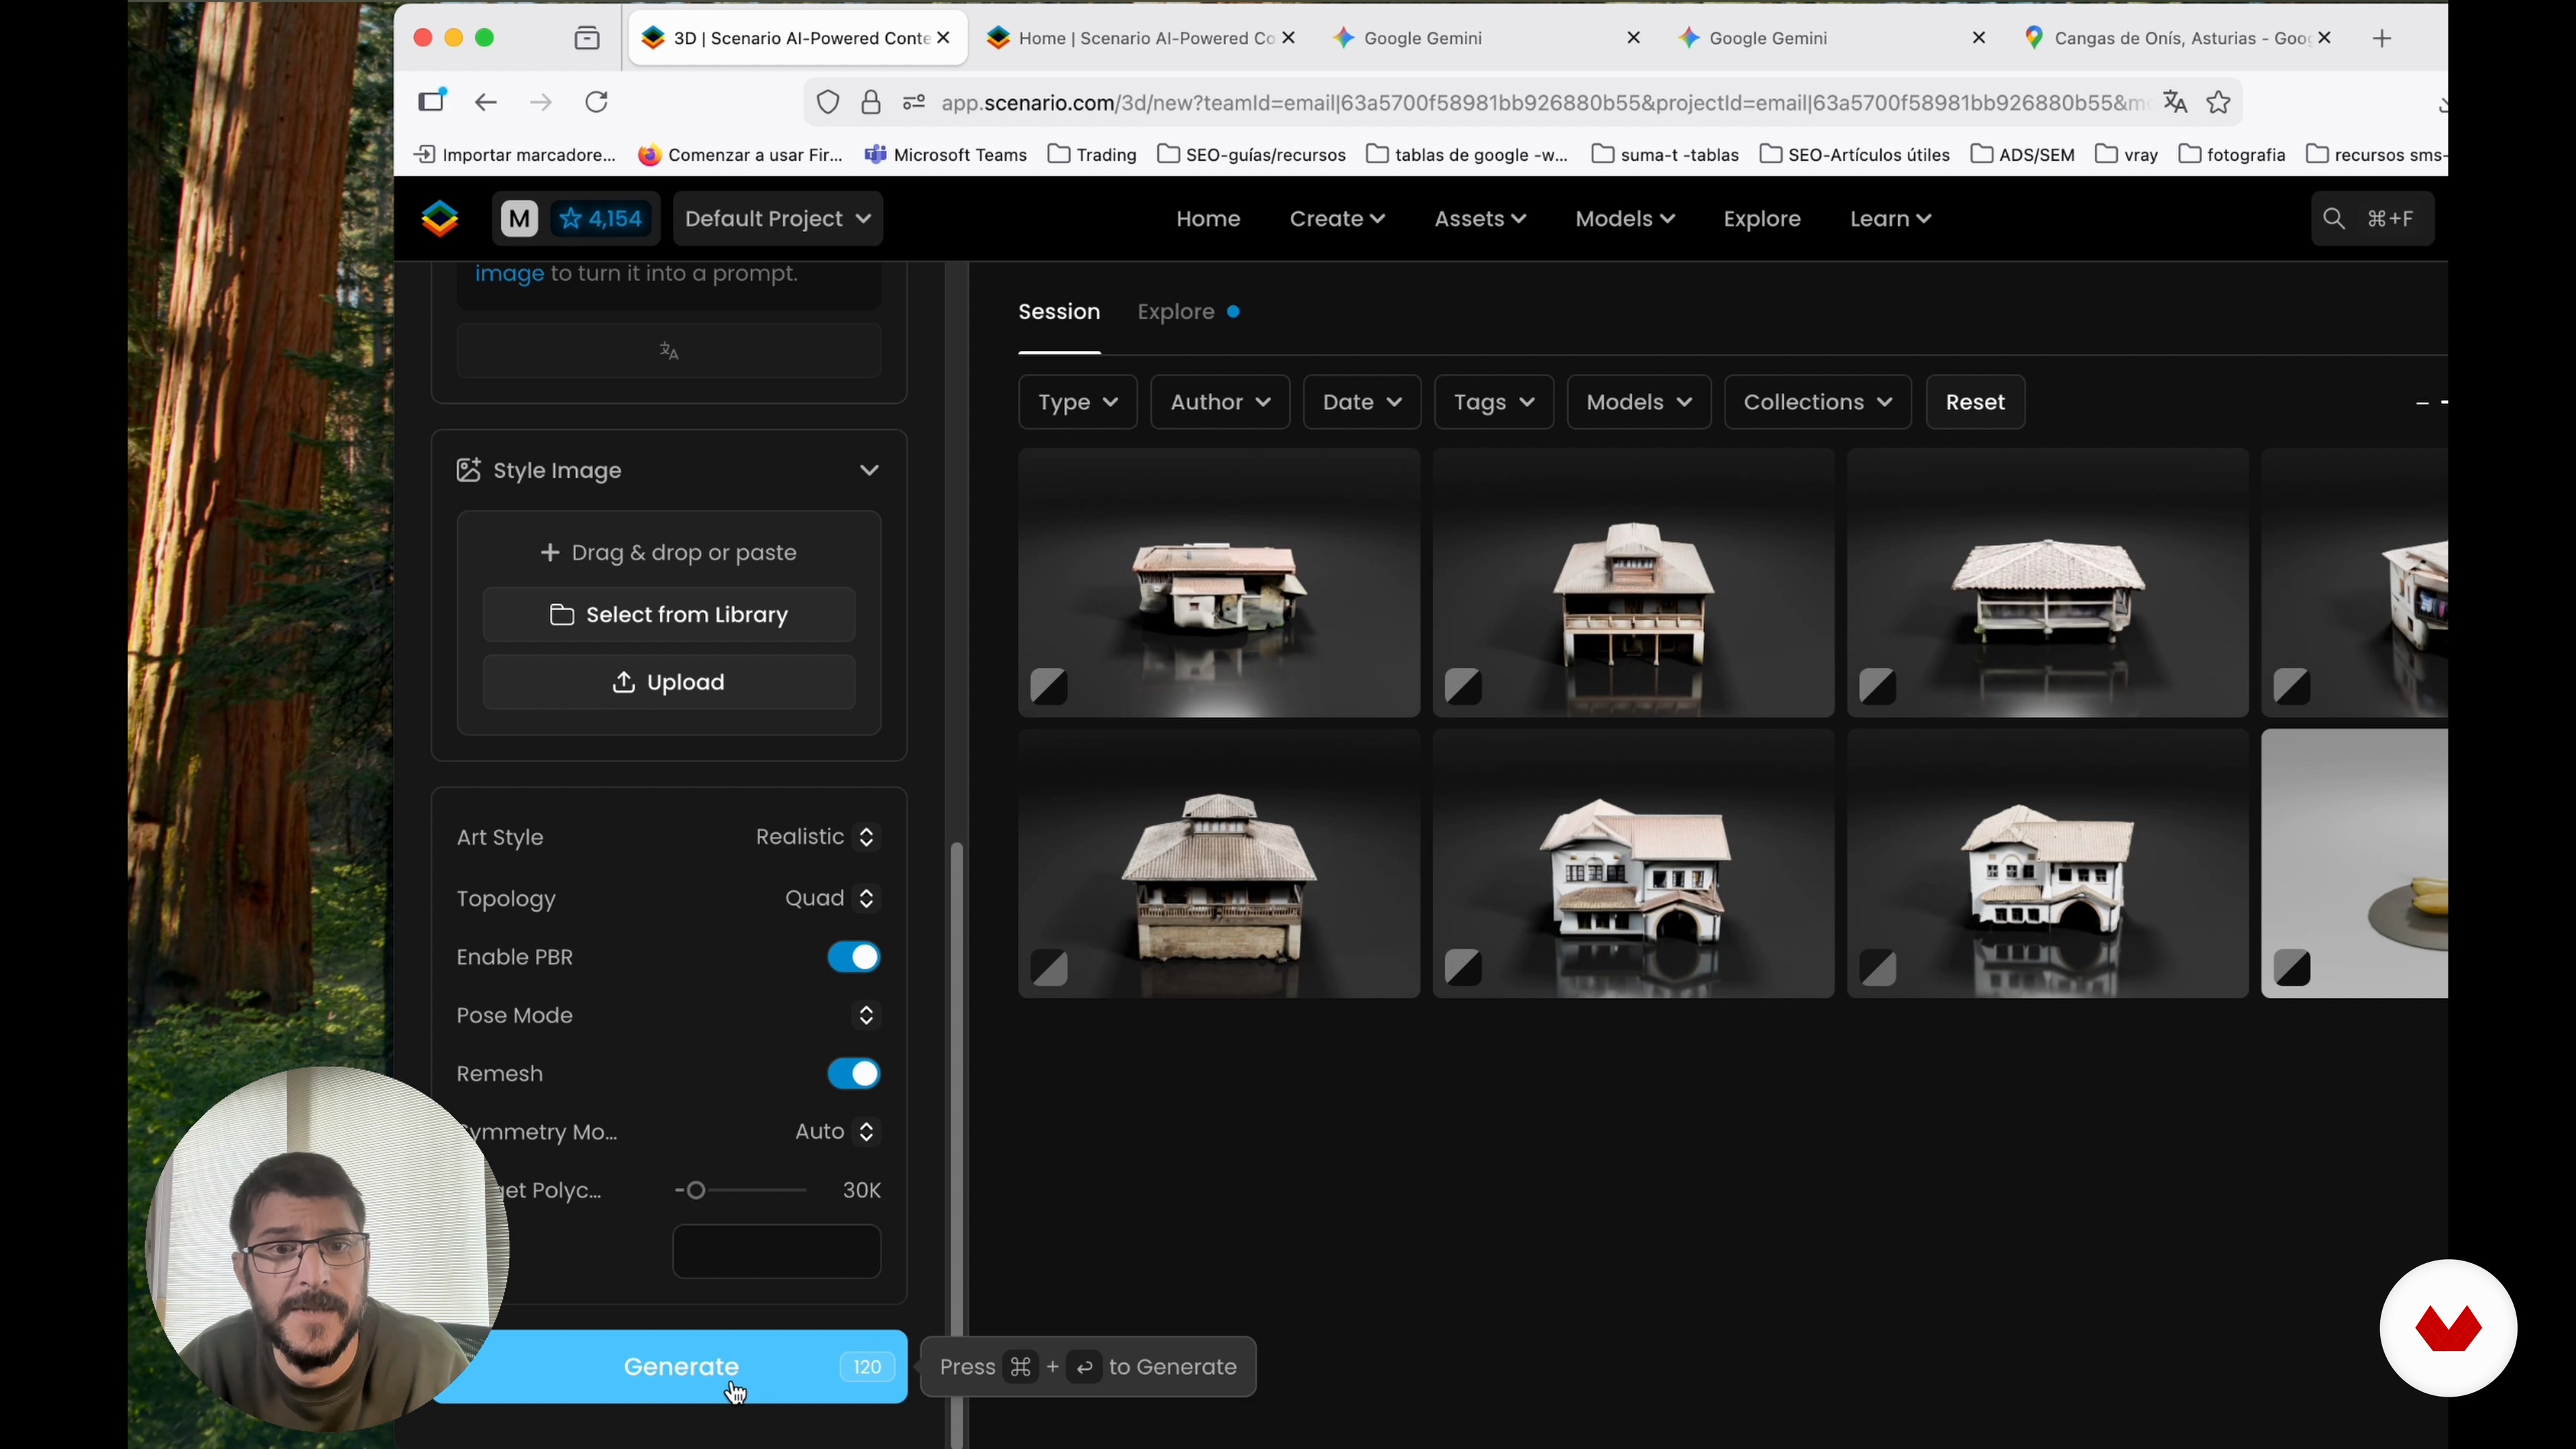
Task: Collapse the Style Image section chevron
Action: pyautogui.click(x=869, y=470)
